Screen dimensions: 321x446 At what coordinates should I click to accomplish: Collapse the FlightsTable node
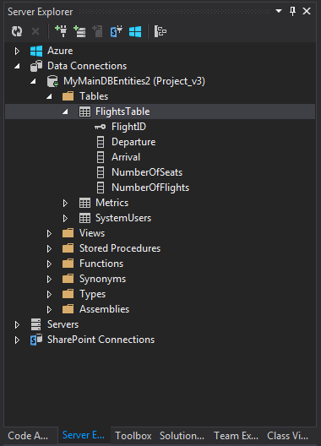tap(65, 111)
